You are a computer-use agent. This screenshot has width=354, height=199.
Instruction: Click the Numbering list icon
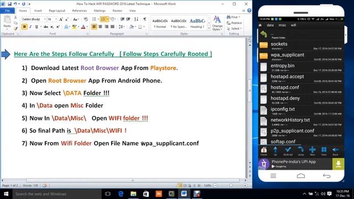[103, 19]
